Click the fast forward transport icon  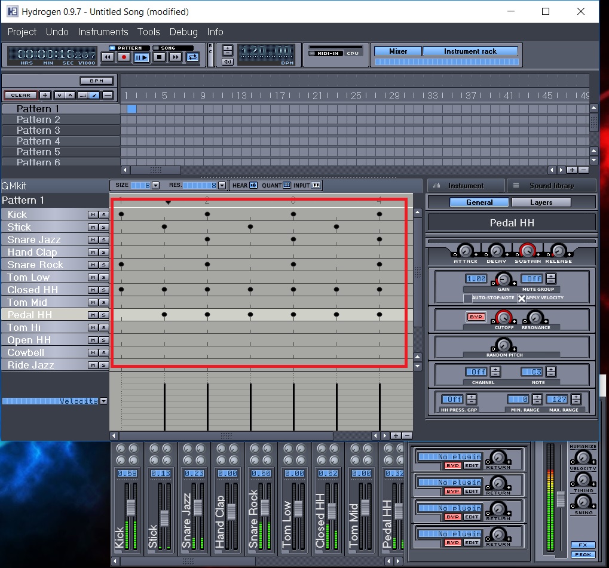(x=176, y=57)
